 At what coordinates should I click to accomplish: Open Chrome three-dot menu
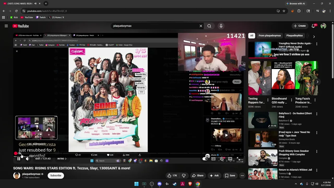(x=330, y=11)
